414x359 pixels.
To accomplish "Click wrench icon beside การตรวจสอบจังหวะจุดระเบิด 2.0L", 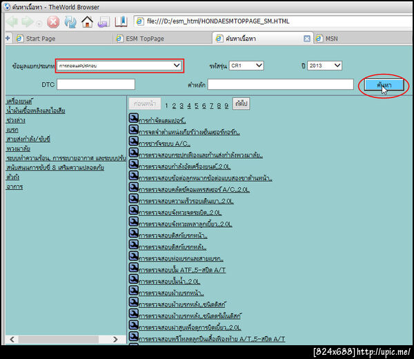I will tap(134, 210).
